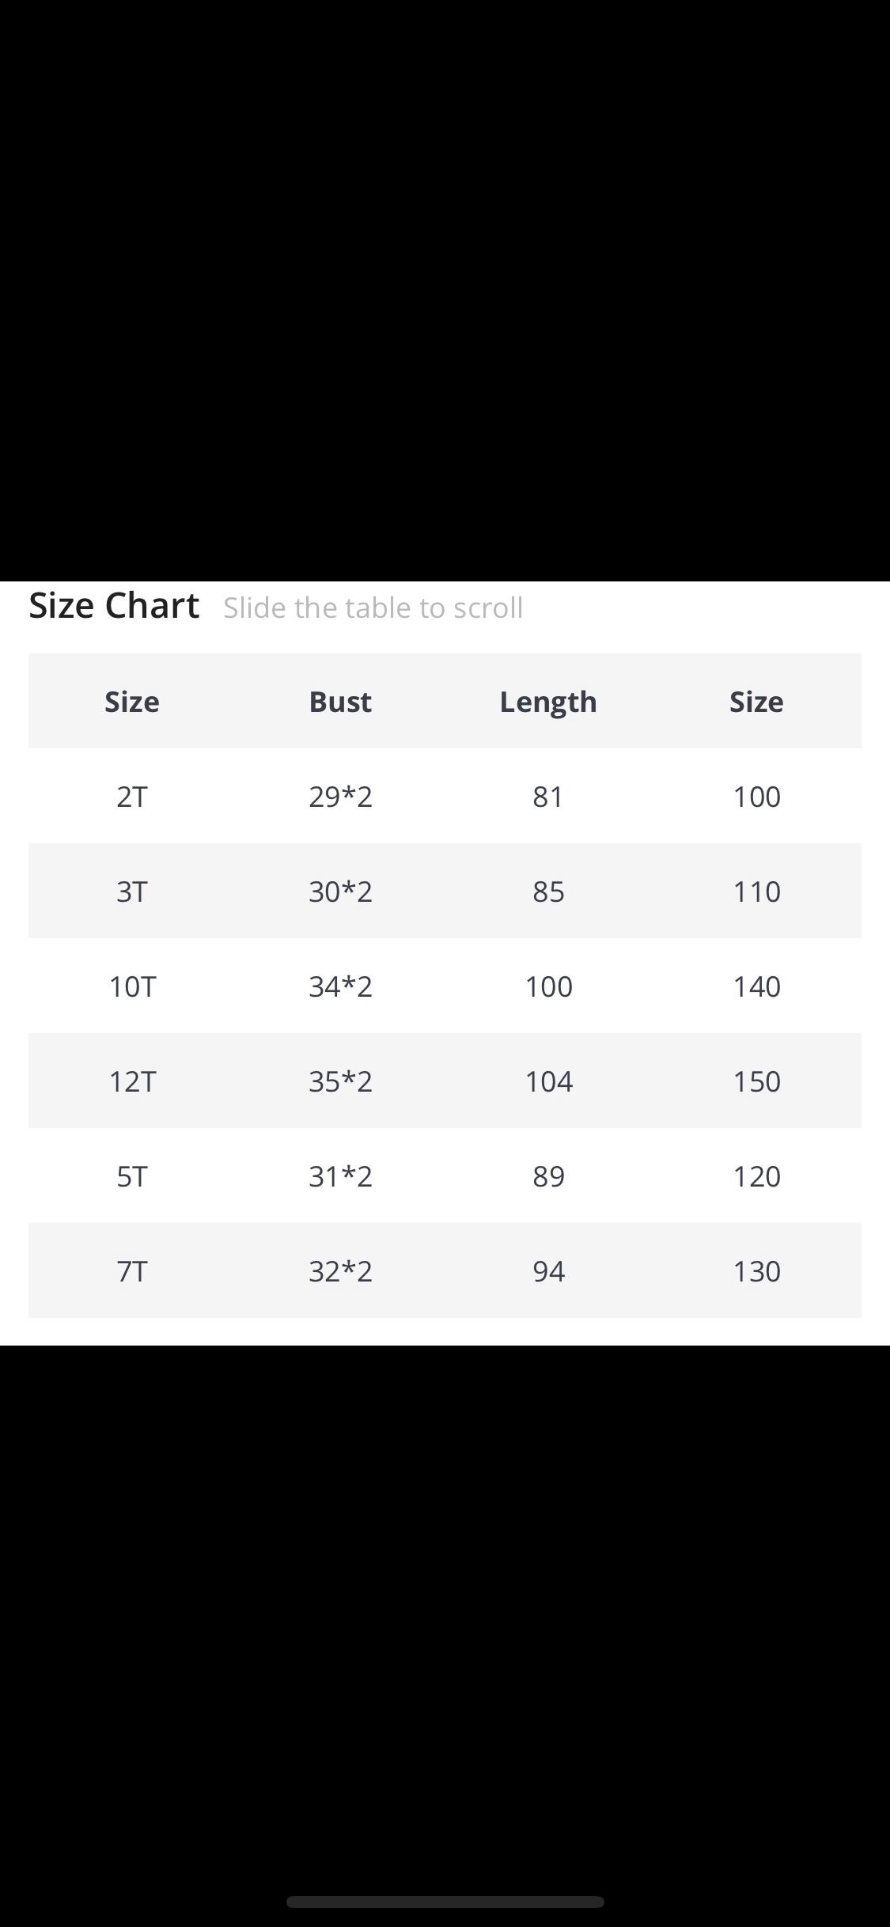The height and width of the screenshot is (1927, 890).
Task: Click the length value 104
Action: click(x=548, y=1081)
